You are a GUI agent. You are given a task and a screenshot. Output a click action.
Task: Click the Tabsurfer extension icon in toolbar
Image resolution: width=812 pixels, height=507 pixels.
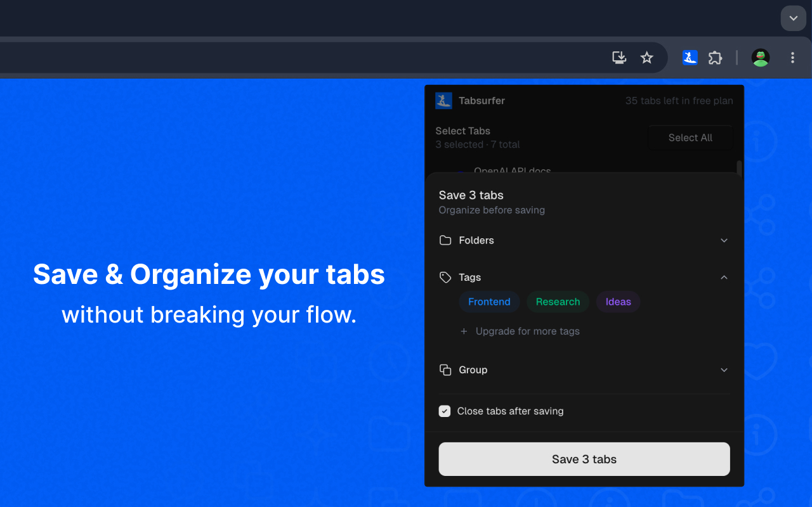(x=690, y=58)
